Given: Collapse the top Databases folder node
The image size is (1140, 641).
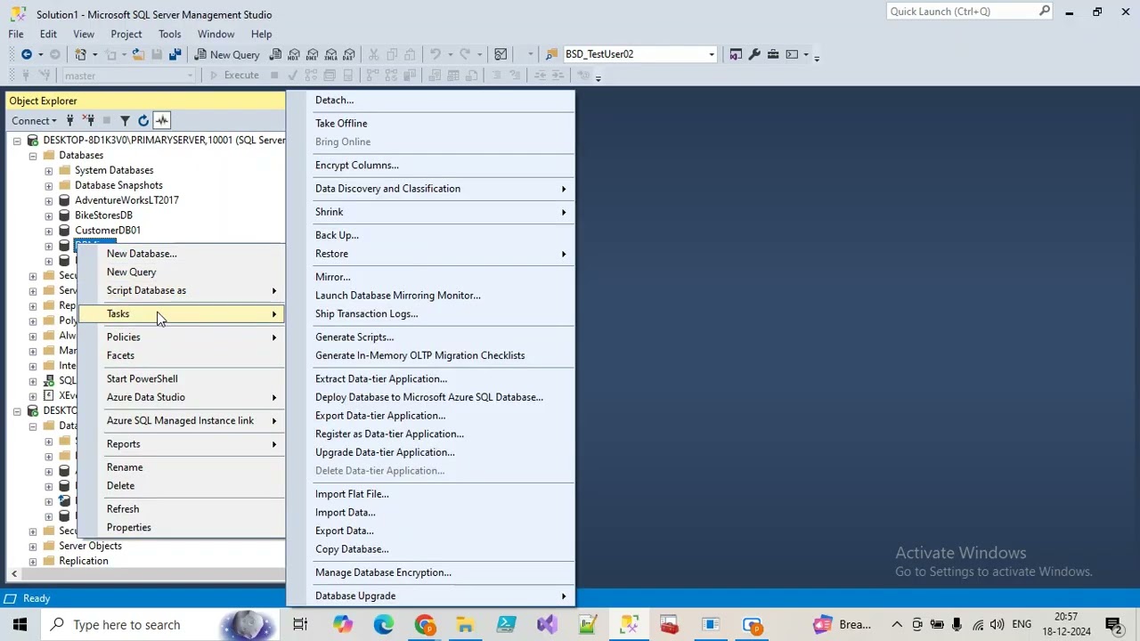Looking at the screenshot, I should click(x=33, y=155).
